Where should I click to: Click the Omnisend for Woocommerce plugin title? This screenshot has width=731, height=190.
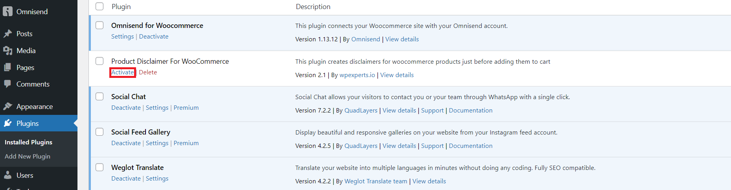pyautogui.click(x=157, y=26)
